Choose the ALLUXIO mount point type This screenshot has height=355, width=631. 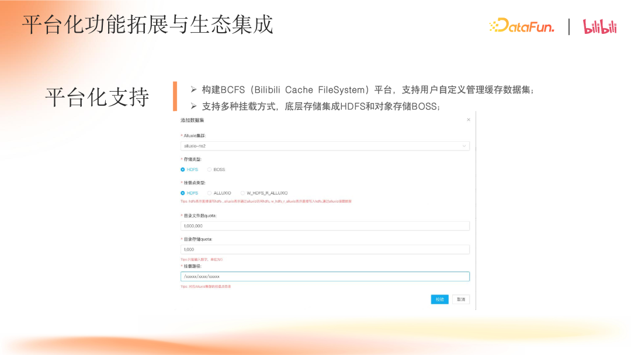[209, 193]
